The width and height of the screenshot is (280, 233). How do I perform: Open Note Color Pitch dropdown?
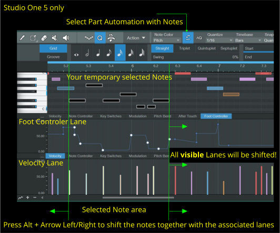pos(166,40)
